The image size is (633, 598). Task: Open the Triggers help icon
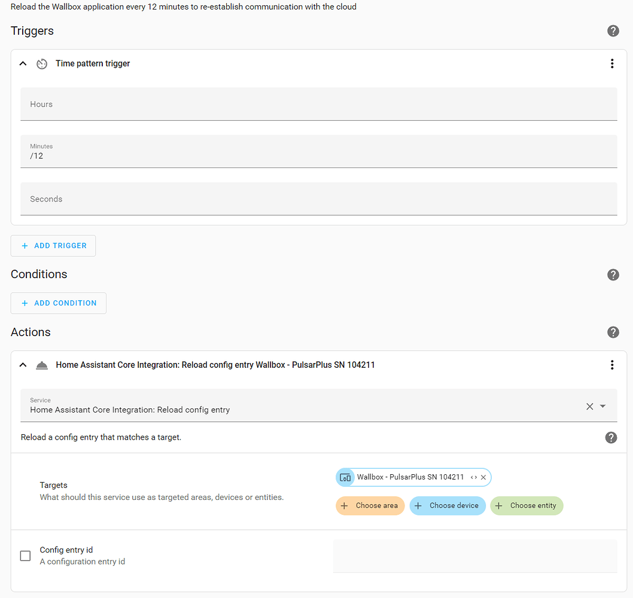point(613,30)
